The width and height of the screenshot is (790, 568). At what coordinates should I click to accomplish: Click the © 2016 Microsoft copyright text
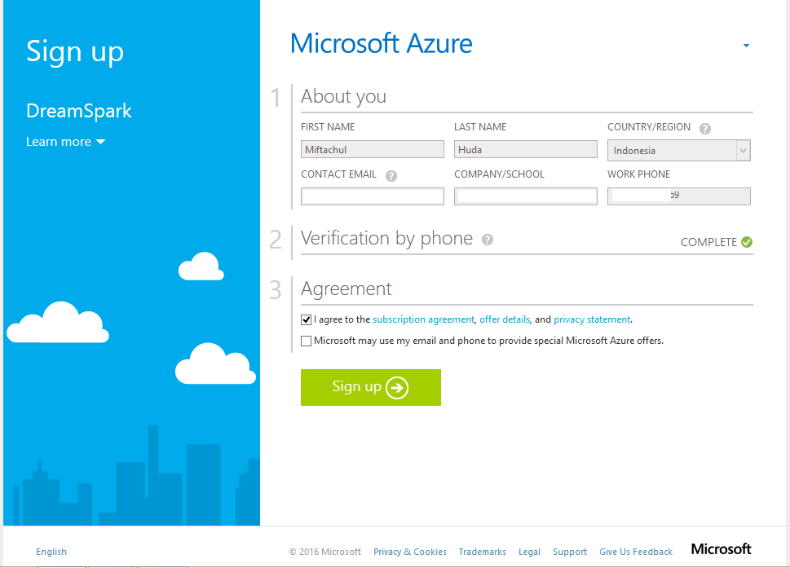coord(325,552)
